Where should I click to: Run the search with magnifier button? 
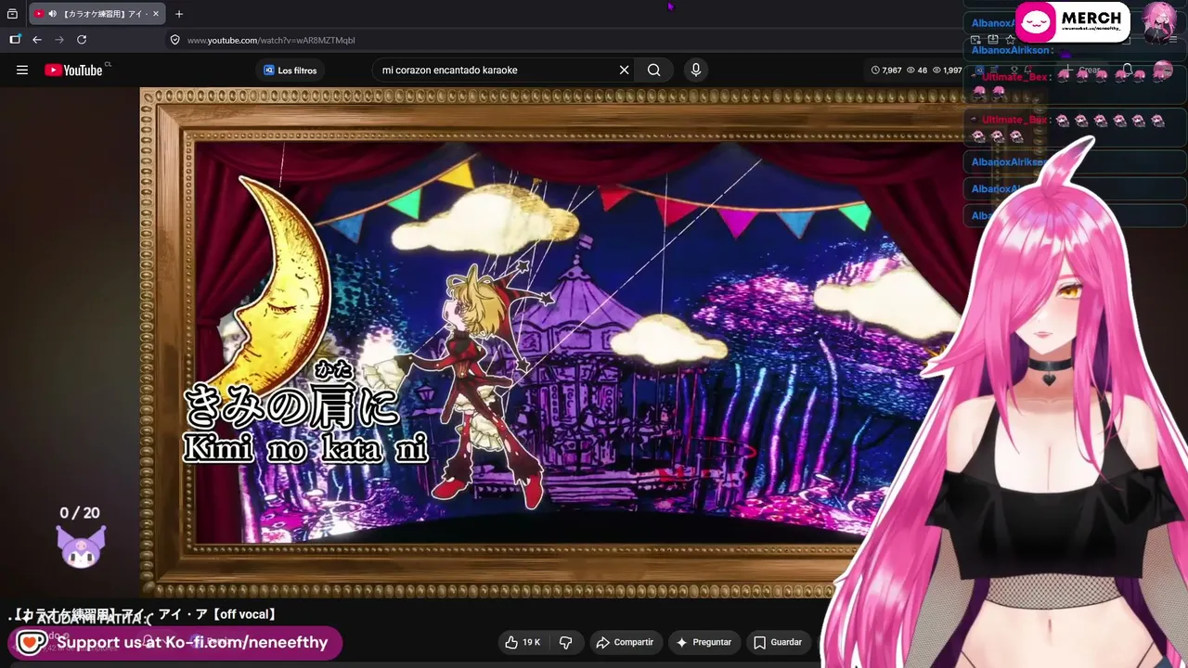click(x=654, y=71)
